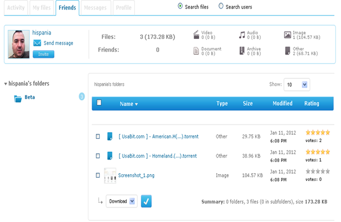Click the Document page icon
The height and width of the screenshot is (222, 341).
click(196, 51)
